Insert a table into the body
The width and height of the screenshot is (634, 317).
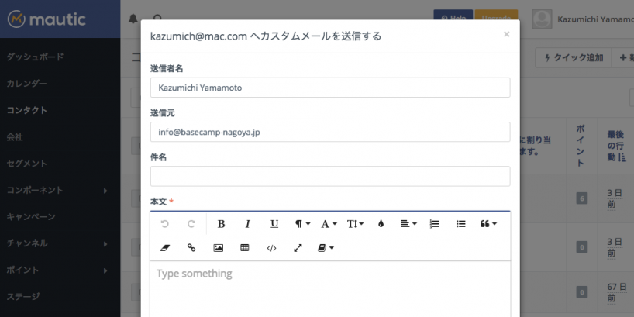pos(245,248)
